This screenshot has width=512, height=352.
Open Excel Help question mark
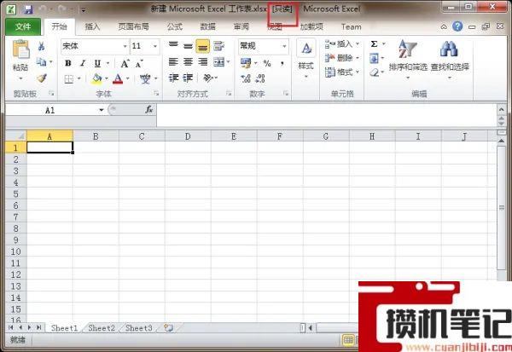point(457,26)
